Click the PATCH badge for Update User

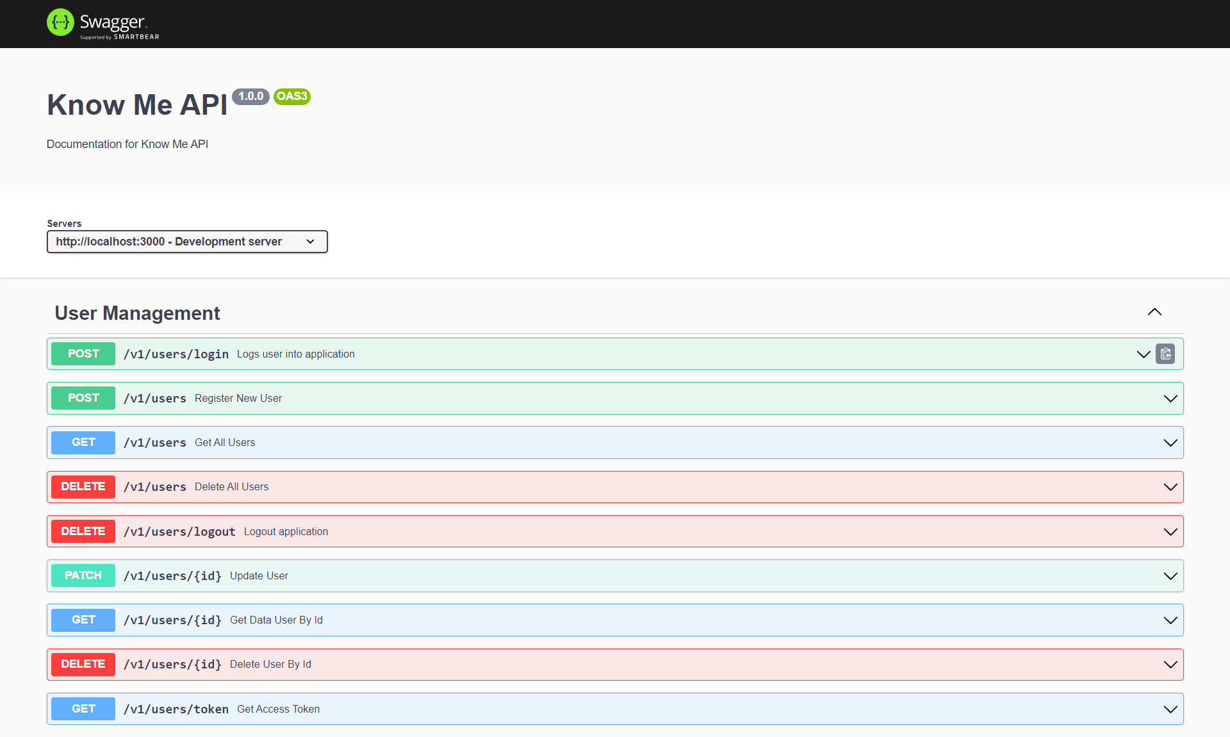(x=83, y=576)
